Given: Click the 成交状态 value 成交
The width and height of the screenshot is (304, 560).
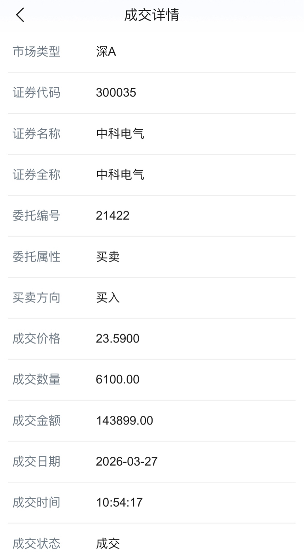Looking at the screenshot, I should [x=108, y=543].
